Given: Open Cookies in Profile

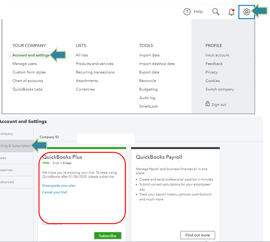Looking at the screenshot, I should tap(213, 81).
